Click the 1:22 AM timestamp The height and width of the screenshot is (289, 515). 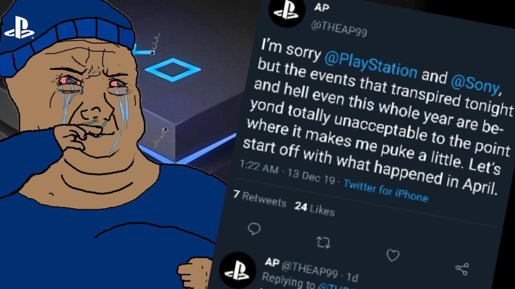(259, 167)
